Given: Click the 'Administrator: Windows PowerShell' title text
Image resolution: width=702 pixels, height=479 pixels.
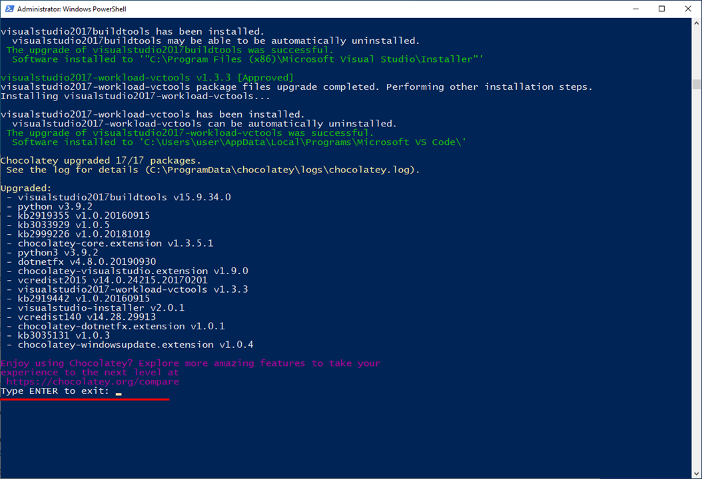Looking at the screenshot, I should [72, 9].
